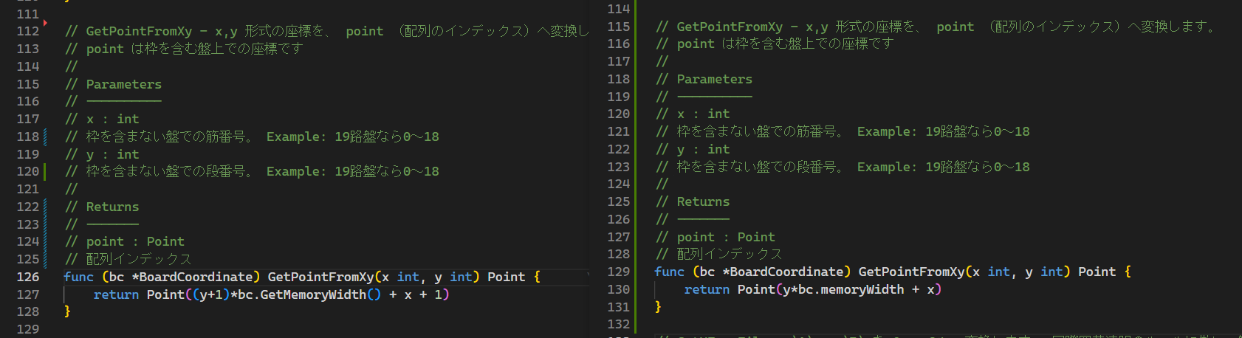The width and height of the screenshot is (1242, 338).
Task: Click the blue change bar at line 124
Action: click(45, 241)
